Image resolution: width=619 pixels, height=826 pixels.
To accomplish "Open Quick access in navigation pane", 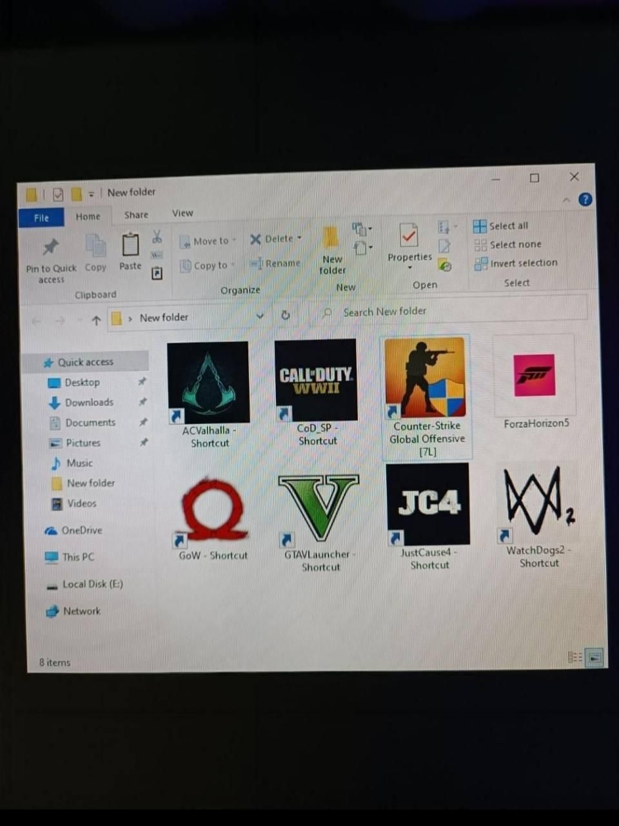I will tap(85, 362).
